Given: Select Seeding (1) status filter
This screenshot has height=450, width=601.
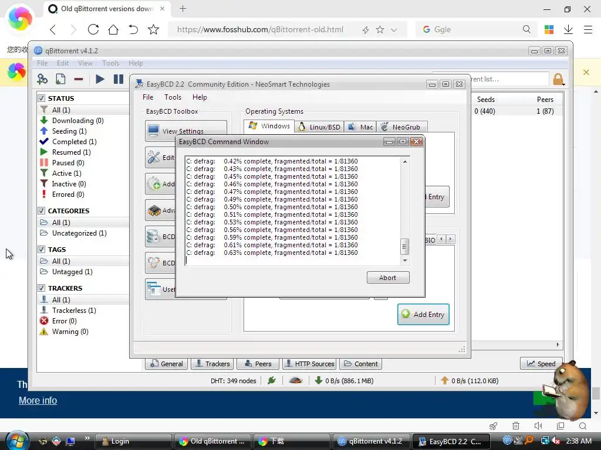Looking at the screenshot, I should (x=69, y=131).
